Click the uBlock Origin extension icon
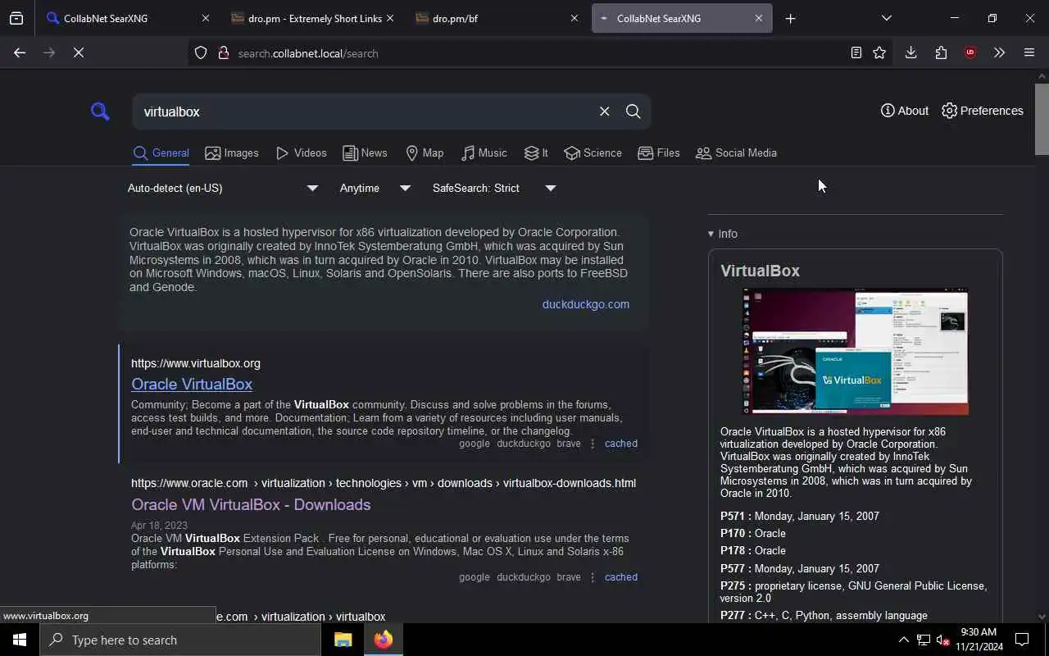The width and height of the screenshot is (1049, 656). 970,52
